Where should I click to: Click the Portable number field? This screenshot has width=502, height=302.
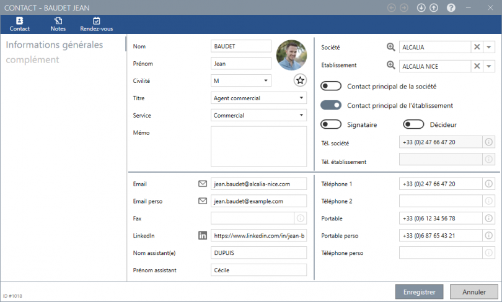(441, 218)
